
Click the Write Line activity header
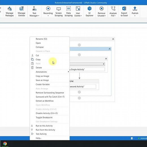(x=84, y=81)
